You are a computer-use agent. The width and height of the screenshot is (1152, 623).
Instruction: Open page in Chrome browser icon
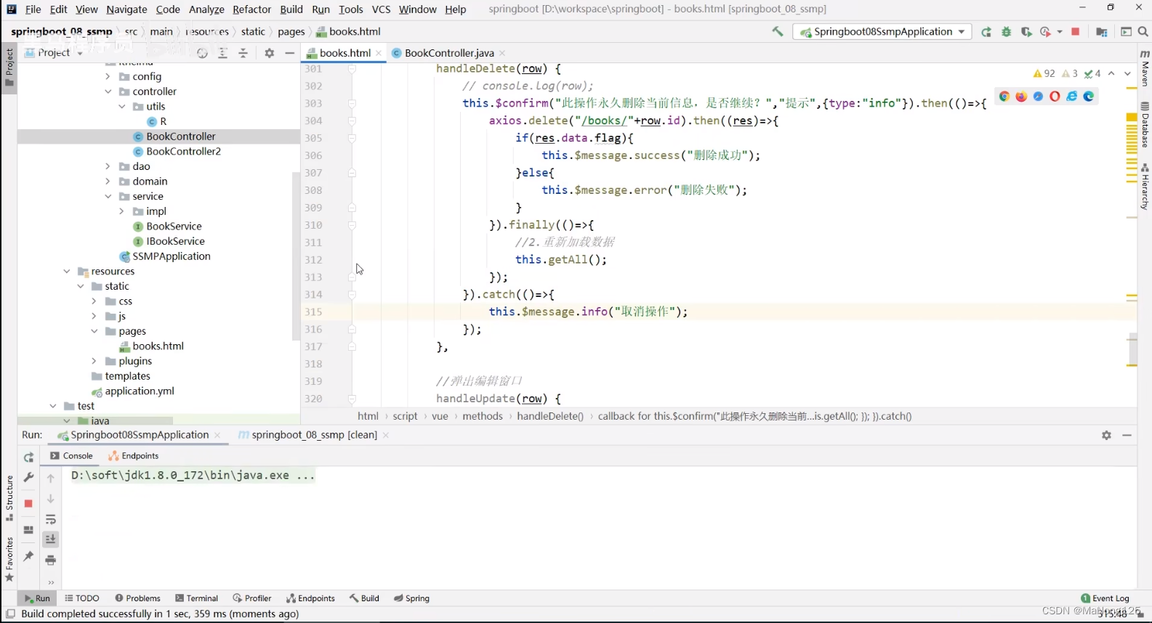tap(1004, 97)
